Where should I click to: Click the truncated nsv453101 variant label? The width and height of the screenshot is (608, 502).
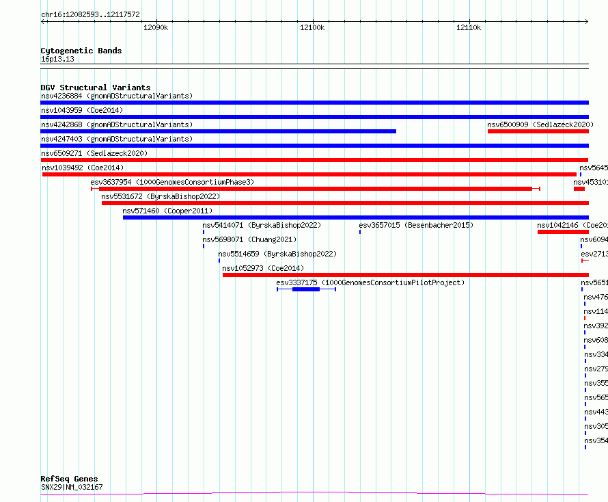click(x=590, y=182)
